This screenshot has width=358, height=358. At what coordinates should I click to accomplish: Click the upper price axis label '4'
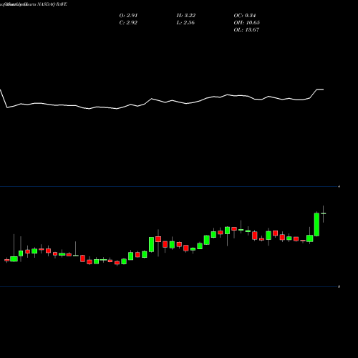point(339,187)
